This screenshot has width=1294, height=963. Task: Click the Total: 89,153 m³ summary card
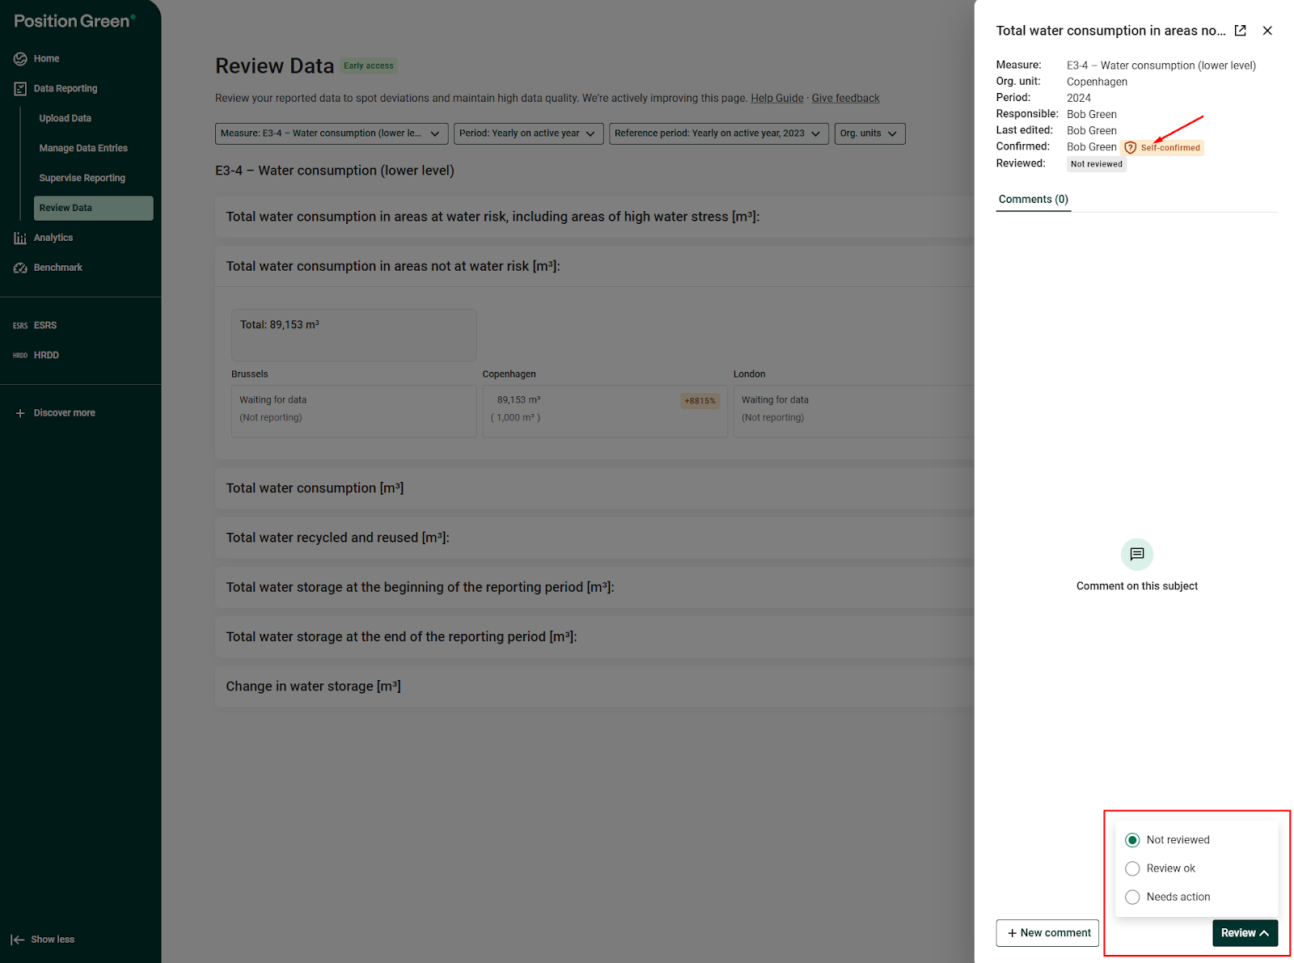[353, 335]
